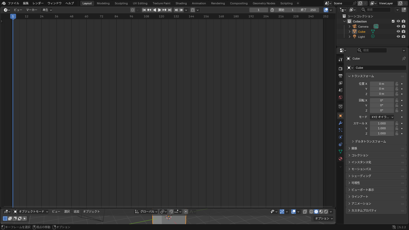Toggle Cube viewport visibility eye
409x230 pixels.
click(398, 31)
